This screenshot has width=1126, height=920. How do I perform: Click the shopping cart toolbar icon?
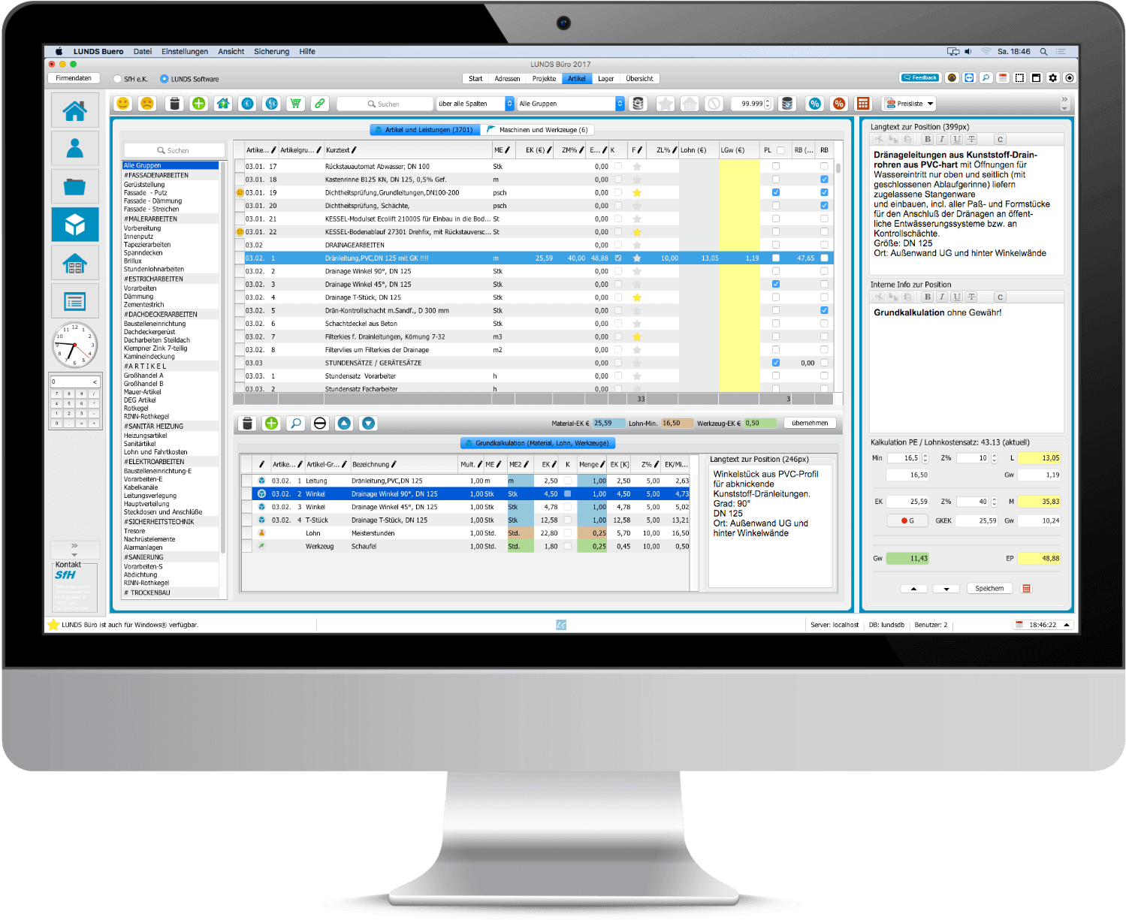(296, 104)
